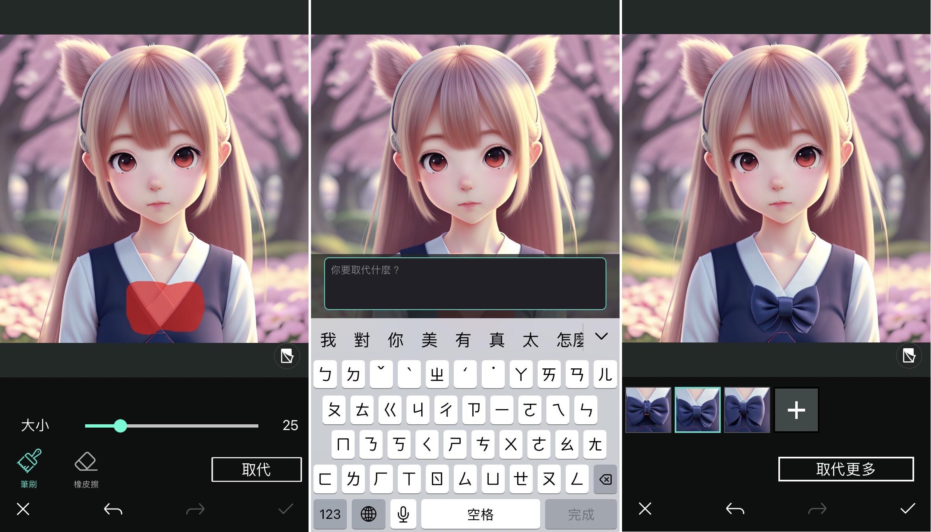Select the 橡皮擦 eraser tool
Image resolution: width=931 pixels, height=532 pixels.
pos(86,469)
